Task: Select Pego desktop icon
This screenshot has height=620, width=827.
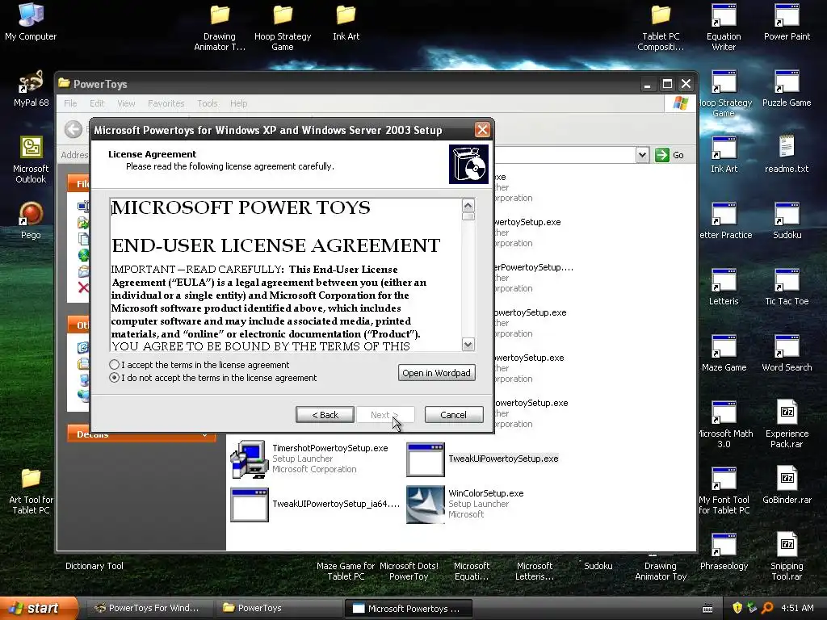Action: pyautogui.click(x=31, y=214)
